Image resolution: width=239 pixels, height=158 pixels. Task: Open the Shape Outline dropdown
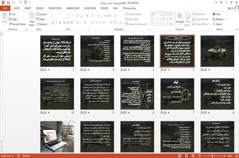coord(201,19)
